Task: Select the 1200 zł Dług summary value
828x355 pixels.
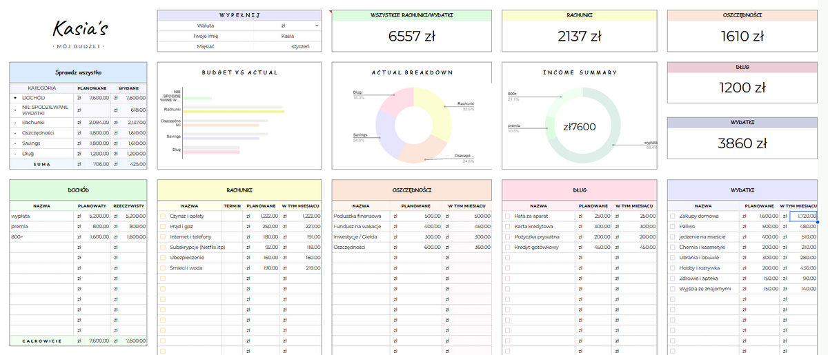Action: [x=742, y=88]
